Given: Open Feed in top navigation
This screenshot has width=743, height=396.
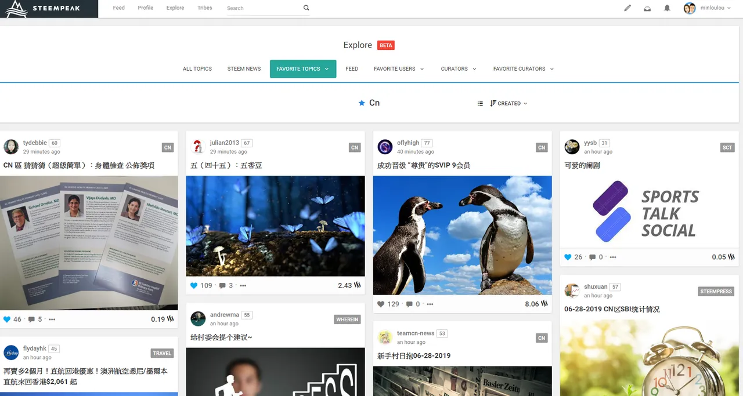Looking at the screenshot, I should 119,8.
